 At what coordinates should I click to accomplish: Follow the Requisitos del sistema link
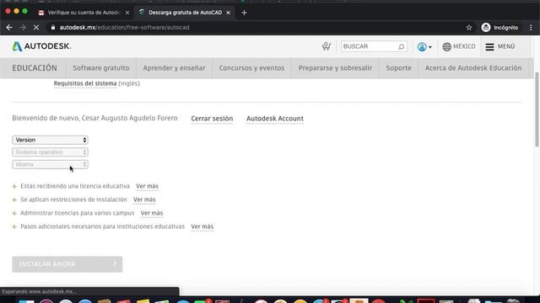[x=85, y=83]
